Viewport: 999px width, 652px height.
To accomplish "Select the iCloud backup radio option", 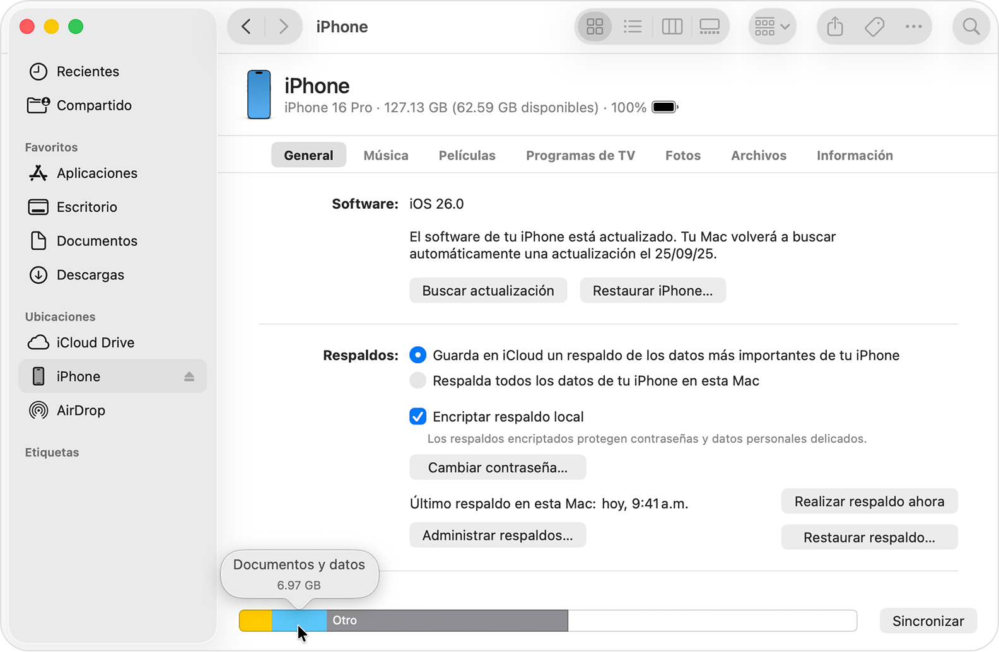I will [x=418, y=355].
